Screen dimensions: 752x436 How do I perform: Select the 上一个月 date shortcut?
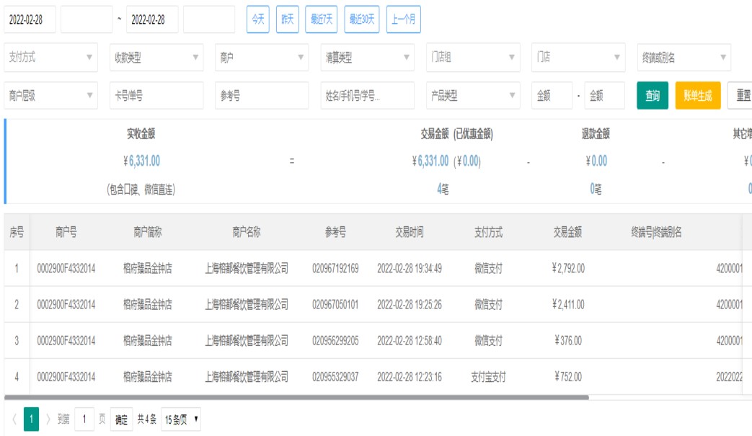tap(404, 19)
